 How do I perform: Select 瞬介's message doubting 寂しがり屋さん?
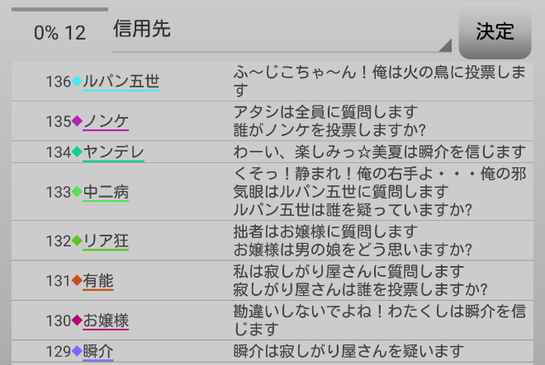click(x=348, y=352)
